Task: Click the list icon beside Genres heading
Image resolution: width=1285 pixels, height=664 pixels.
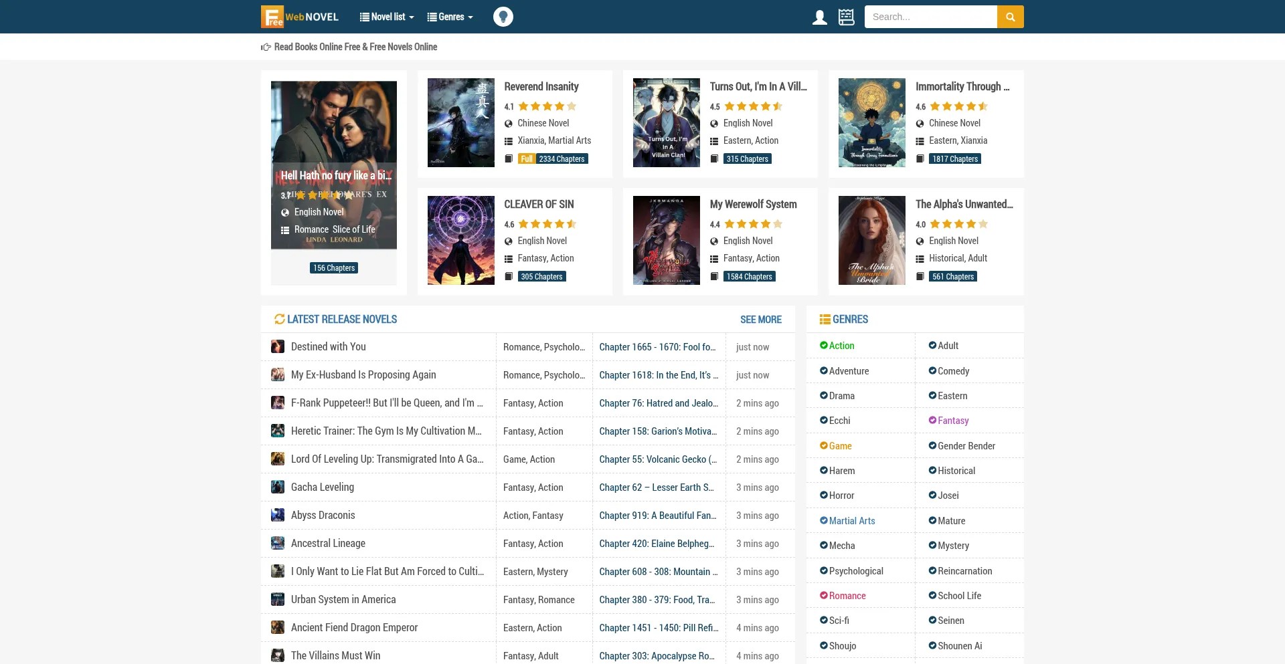Action: [x=825, y=320]
